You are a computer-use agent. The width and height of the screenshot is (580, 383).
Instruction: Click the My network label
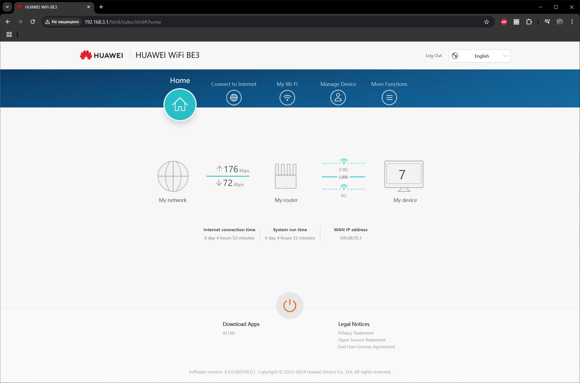click(173, 200)
